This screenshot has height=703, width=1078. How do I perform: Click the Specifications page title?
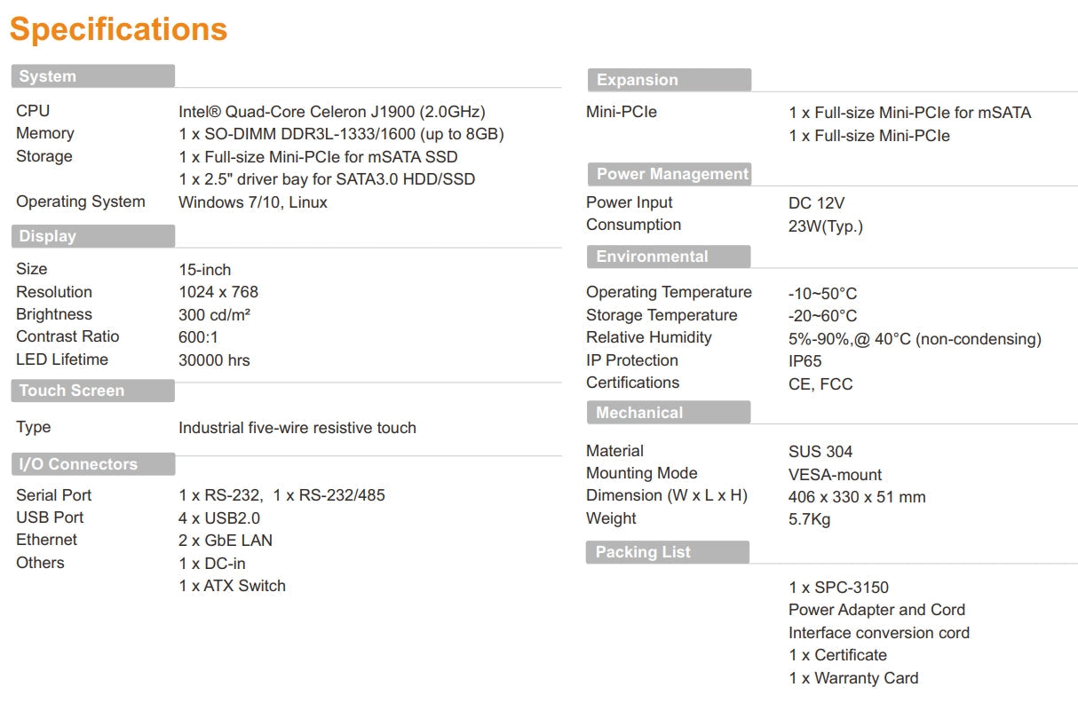pyautogui.click(x=118, y=29)
